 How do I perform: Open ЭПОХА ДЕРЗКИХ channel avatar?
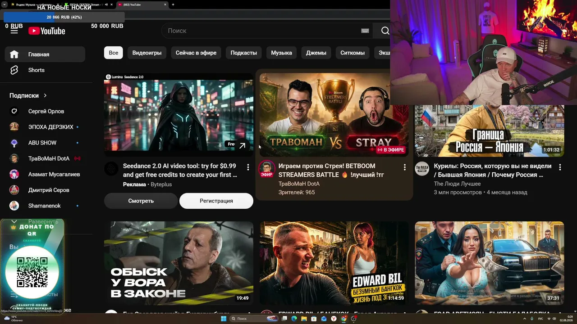click(x=14, y=127)
